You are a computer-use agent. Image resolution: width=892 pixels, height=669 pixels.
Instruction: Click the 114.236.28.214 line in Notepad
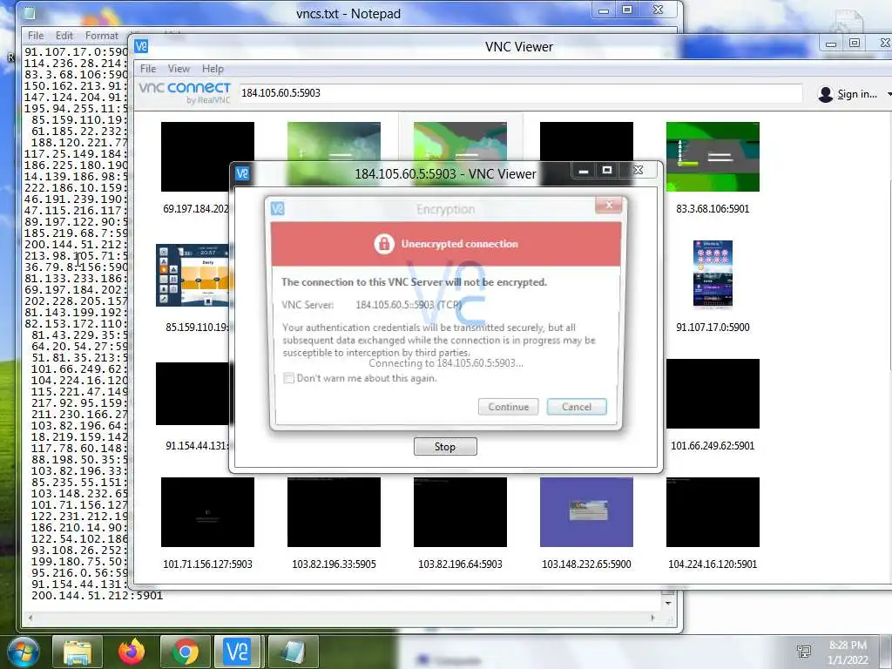(77, 63)
